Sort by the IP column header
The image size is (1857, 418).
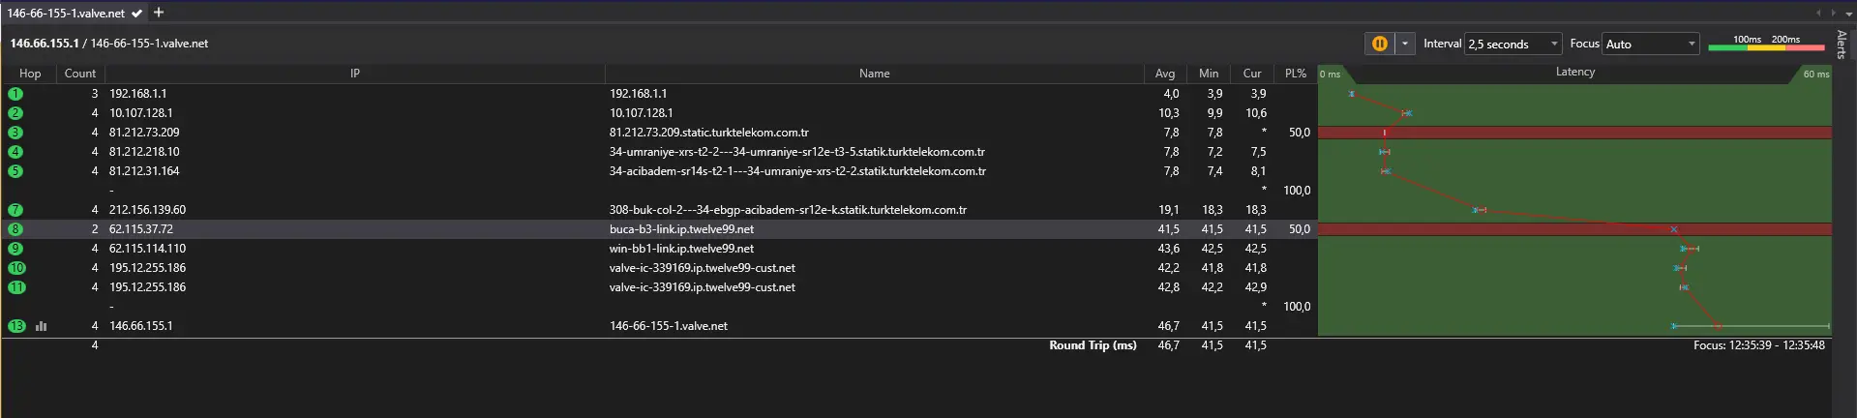(355, 74)
